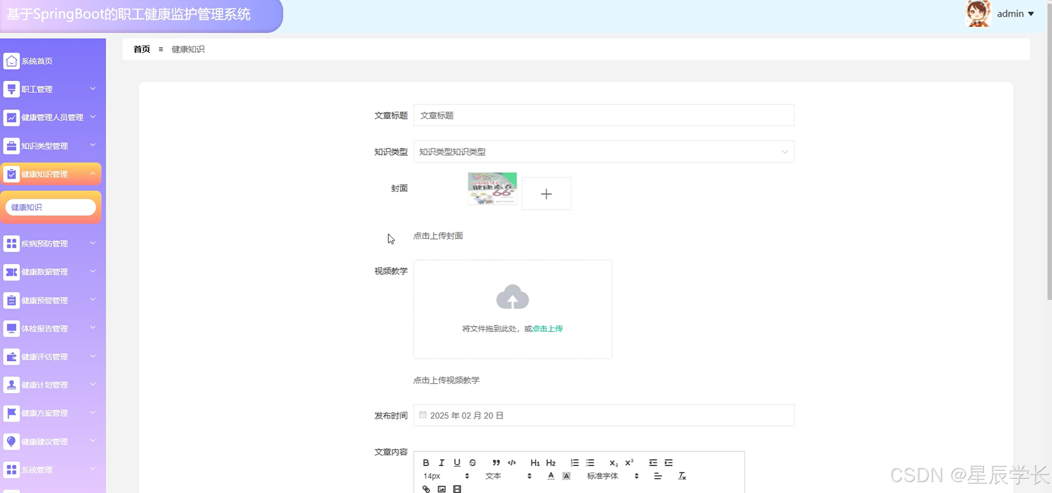Select the underline icon in the editor

pos(457,463)
